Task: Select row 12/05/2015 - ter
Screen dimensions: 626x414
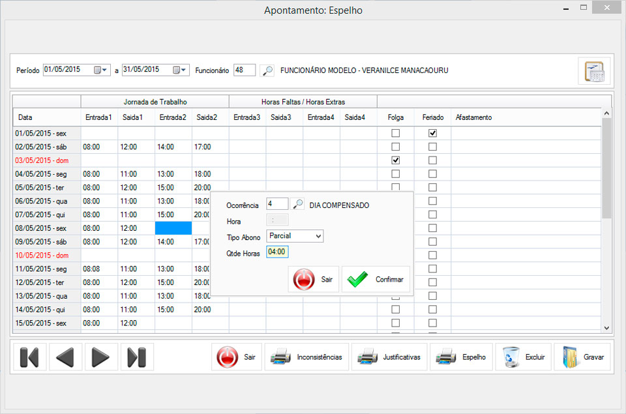Action: [x=47, y=283]
